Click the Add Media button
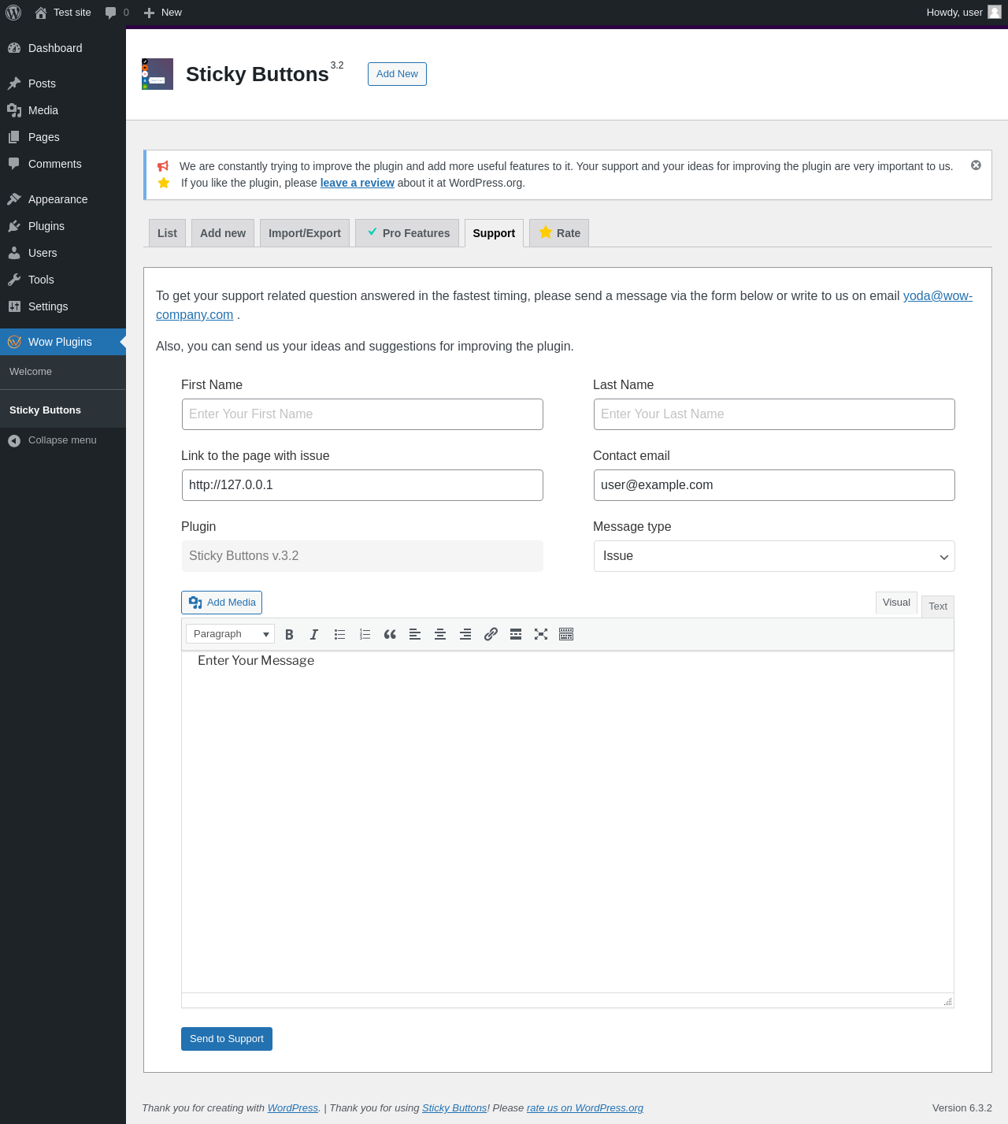 click(221, 603)
